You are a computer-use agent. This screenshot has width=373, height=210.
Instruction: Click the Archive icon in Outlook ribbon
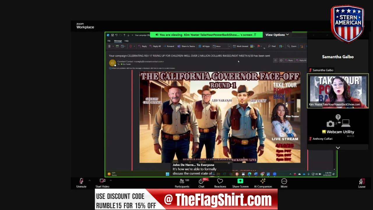coord(117,46)
